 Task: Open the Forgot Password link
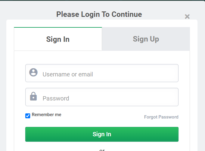[161, 117]
